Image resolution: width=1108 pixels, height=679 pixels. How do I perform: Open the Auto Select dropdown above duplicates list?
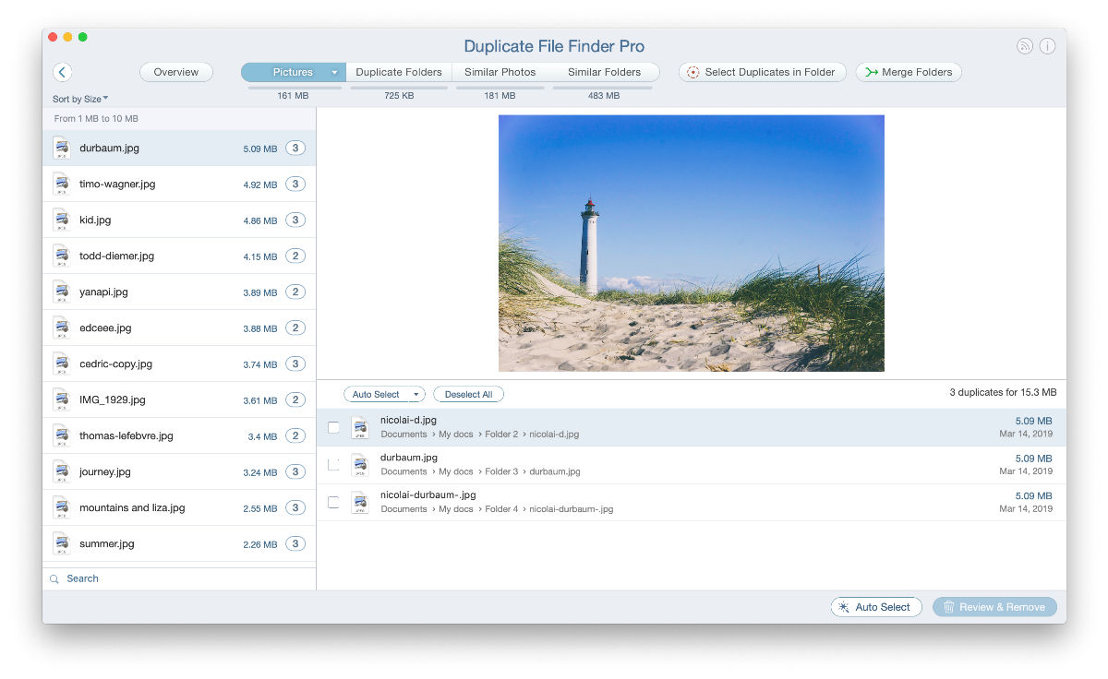coord(415,394)
